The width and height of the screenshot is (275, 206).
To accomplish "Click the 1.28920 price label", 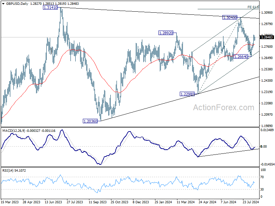I will click(166, 33).
